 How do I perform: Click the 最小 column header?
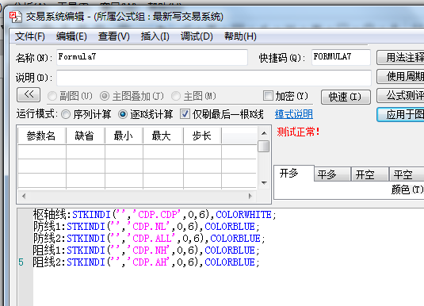[124, 136]
